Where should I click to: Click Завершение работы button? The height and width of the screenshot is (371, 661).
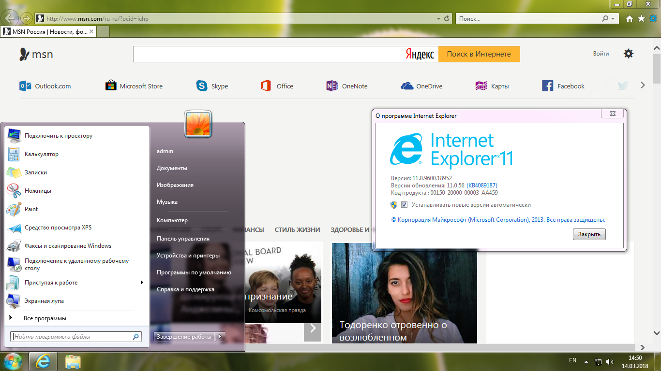pyautogui.click(x=184, y=337)
